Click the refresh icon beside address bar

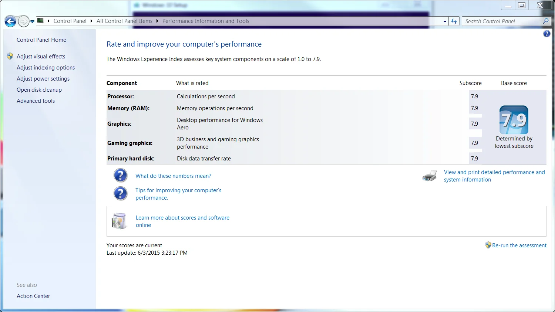pyautogui.click(x=454, y=21)
